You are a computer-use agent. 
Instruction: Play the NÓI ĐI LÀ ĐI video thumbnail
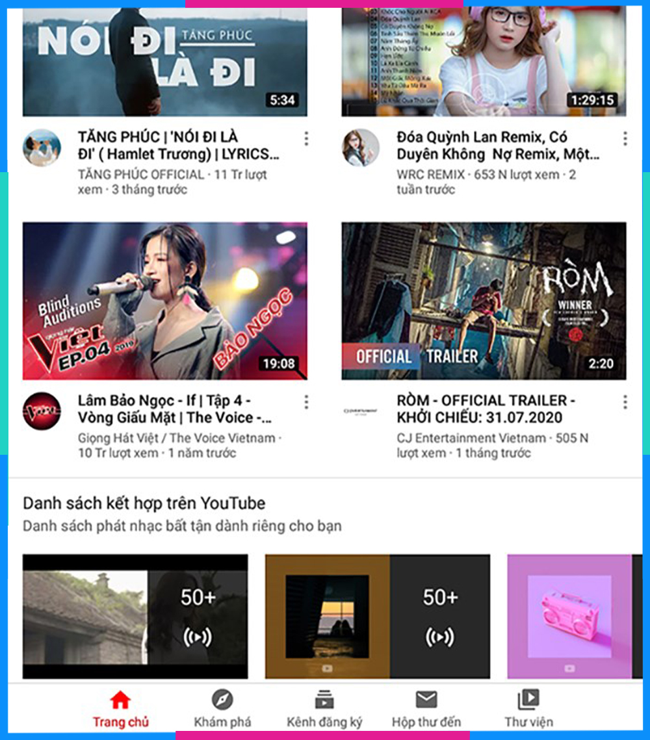pyautogui.click(x=164, y=62)
